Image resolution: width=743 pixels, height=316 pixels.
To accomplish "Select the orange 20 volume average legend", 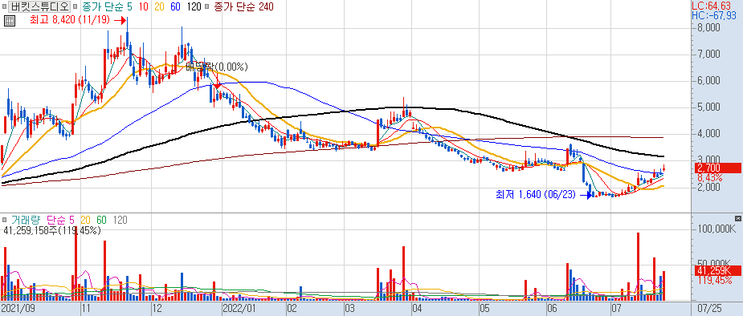I will (x=86, y=220).
